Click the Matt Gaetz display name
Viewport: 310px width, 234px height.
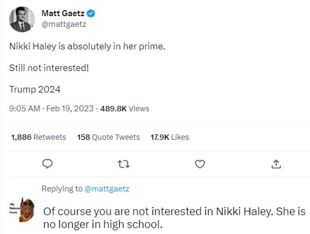point(62,14)
